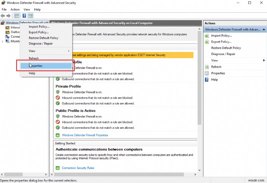This screenshot has height=183, width=267.
Task: Click the Refresh icon in Actions pane
Action: [207, 67]
